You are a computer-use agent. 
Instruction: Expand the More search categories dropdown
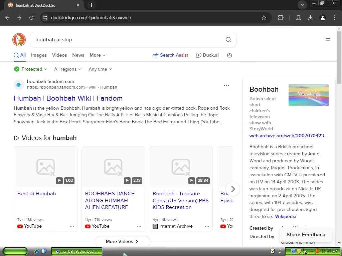click(98, 55)
